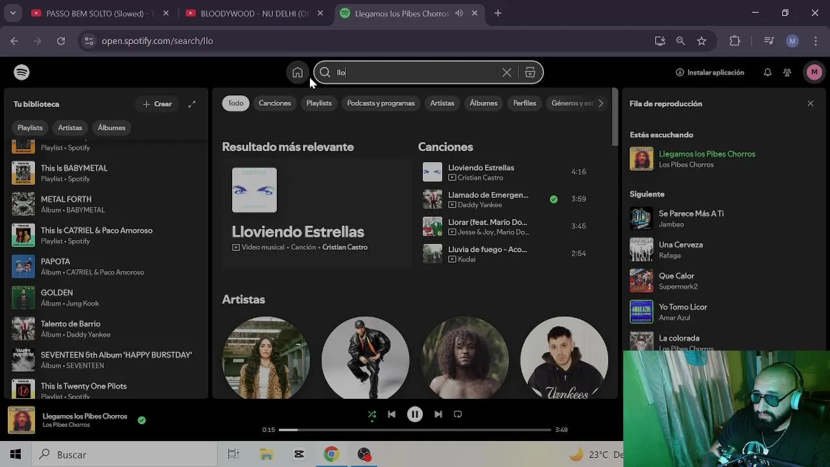The image size is (830, 467).
Task: Click Instalar aplicación
Action: pos(710,73)
